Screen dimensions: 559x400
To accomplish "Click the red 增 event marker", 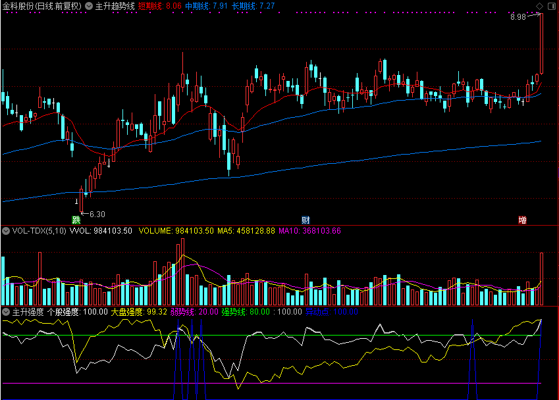I will [x=522, y=220].
